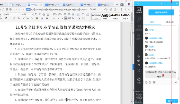
Task: Toggle bold formatting in the ribbon
Action: coord(6,18)
